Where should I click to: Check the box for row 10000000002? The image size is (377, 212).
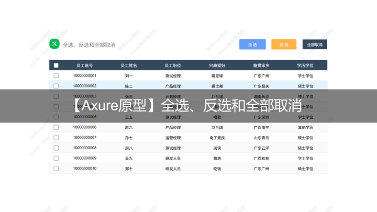click(x=56, y=86)
